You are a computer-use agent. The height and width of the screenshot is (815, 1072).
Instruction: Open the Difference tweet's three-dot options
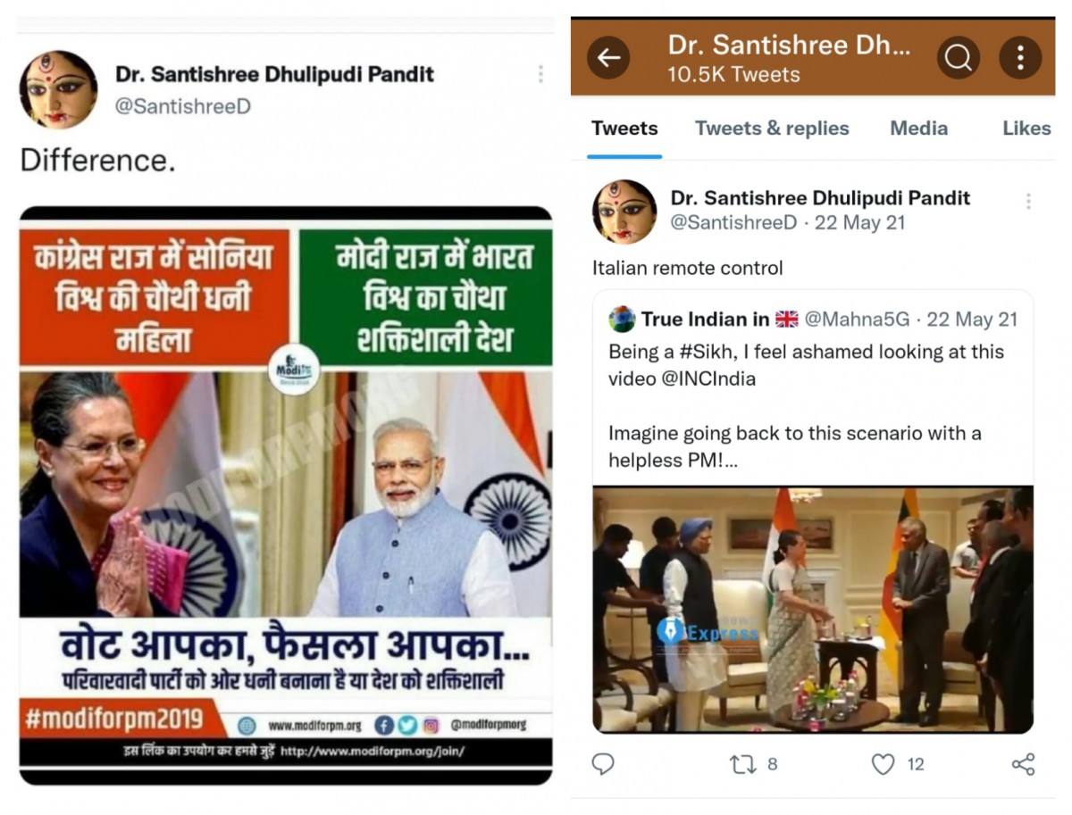[x=540, y=74]
